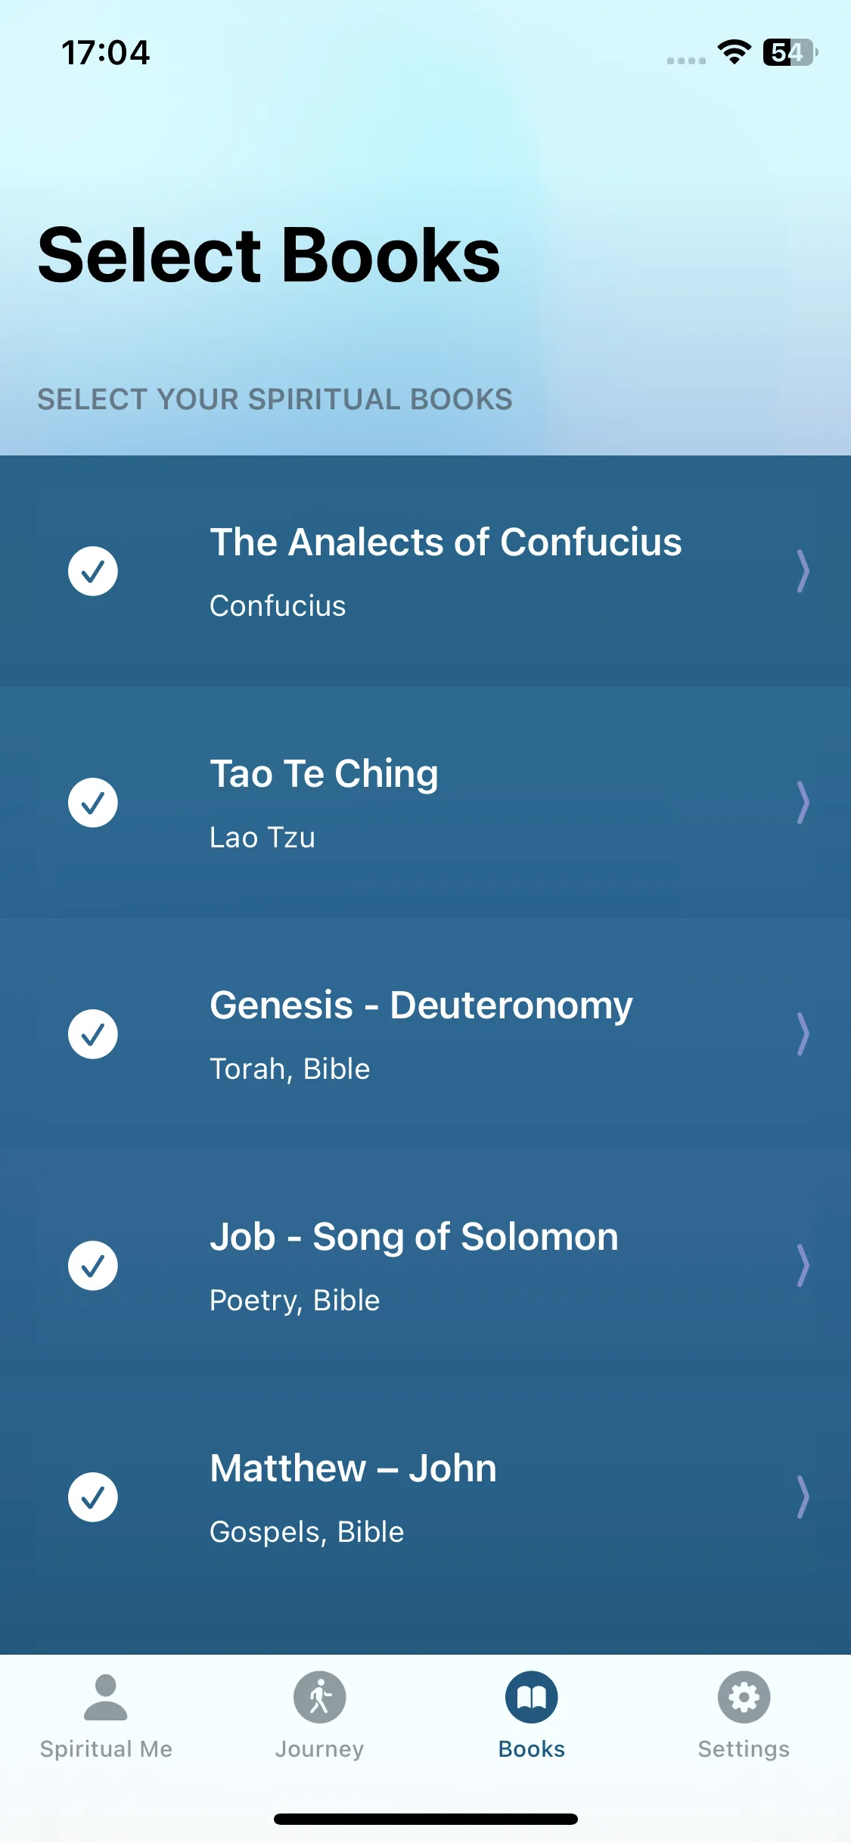Toggle the Matthew – John checkmark
Image resolution: width=851 pixels, height=1843 pixels.
point(93,1497)
